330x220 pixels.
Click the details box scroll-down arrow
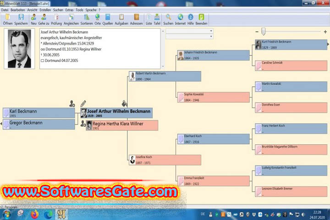pyautogui.click(x=163, y=66)
